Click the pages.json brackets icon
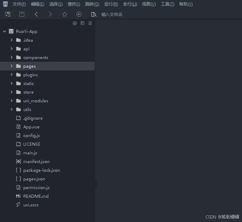 pos(18,179)
